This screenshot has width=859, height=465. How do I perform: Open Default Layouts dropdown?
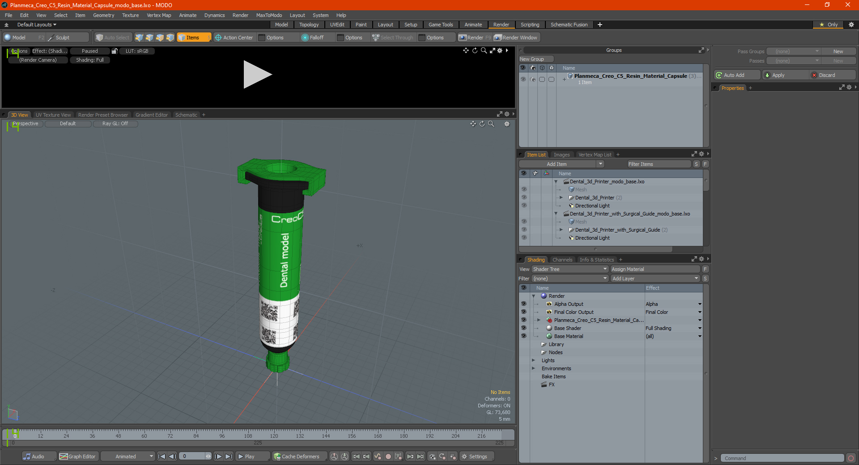click(x=37, y=25)
